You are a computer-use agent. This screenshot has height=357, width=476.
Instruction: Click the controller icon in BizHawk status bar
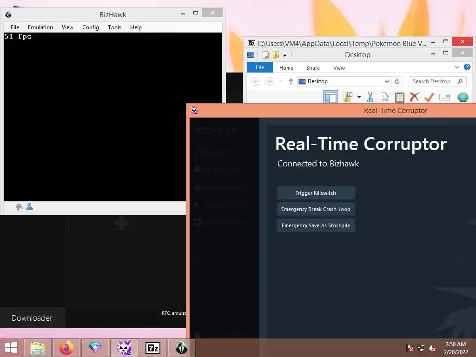coord(20,207)
